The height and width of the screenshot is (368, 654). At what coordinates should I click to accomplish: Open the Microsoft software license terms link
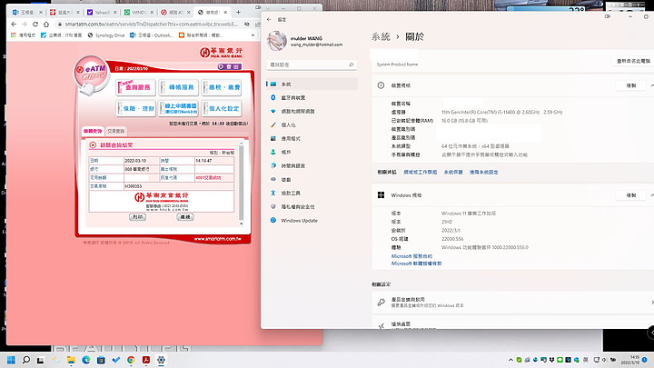416,264
